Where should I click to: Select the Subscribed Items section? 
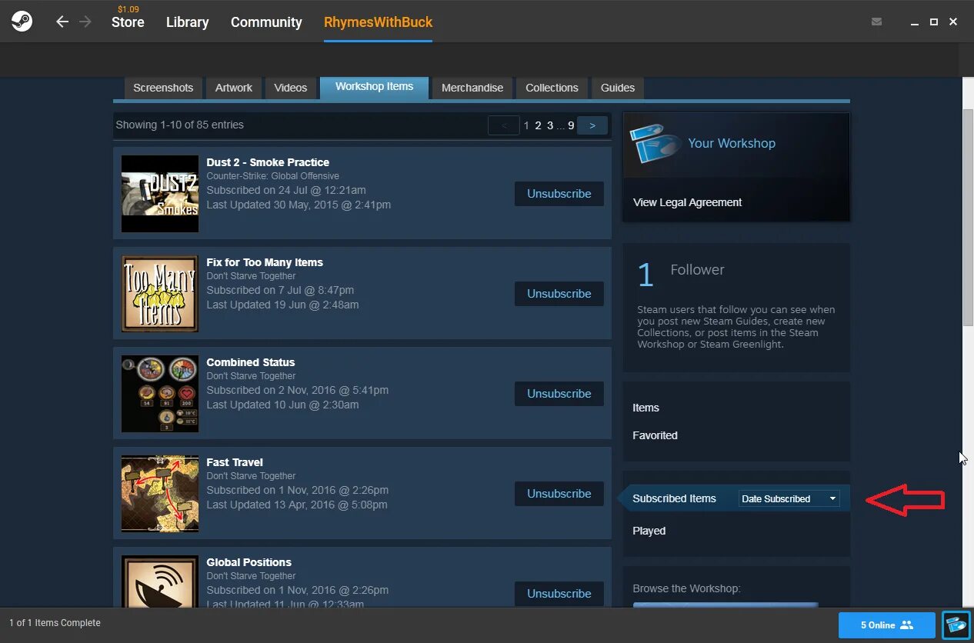tap(675, 498)
